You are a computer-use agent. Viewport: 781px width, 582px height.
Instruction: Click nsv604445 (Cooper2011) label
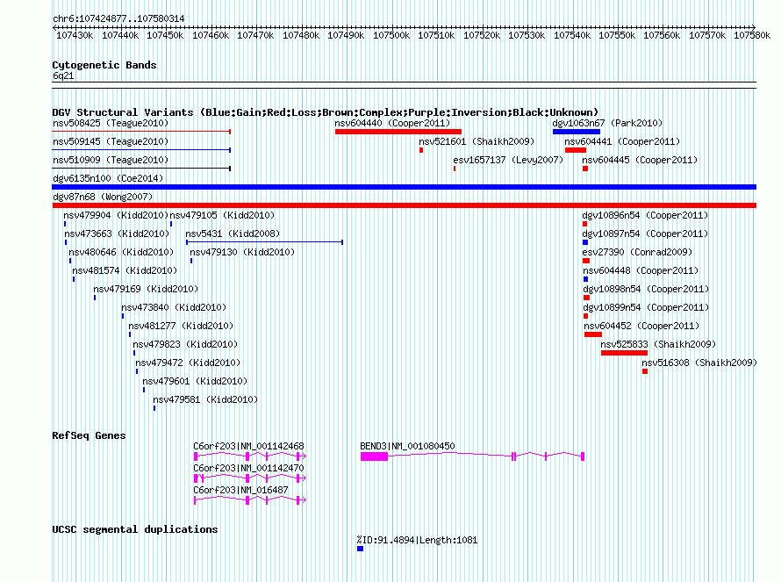tap(640, 160)
